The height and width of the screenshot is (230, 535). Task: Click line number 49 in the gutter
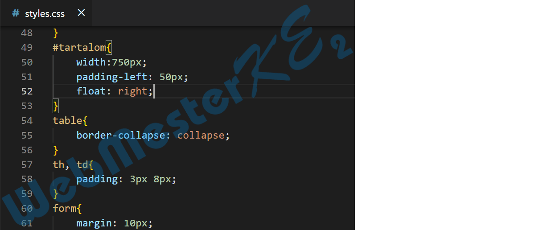(27, 47)
